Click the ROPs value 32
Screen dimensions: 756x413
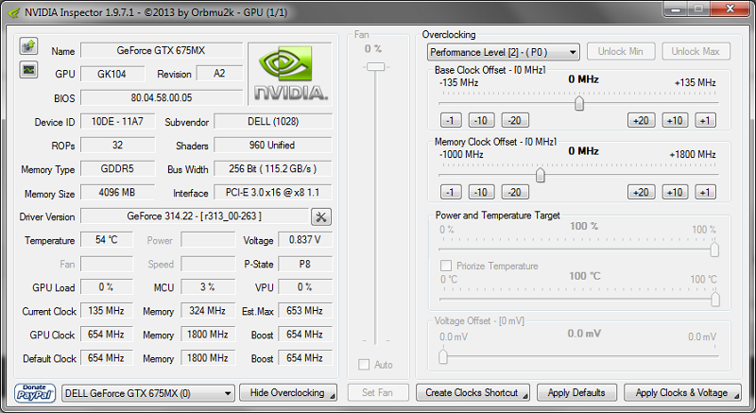[x=117, y=145]
